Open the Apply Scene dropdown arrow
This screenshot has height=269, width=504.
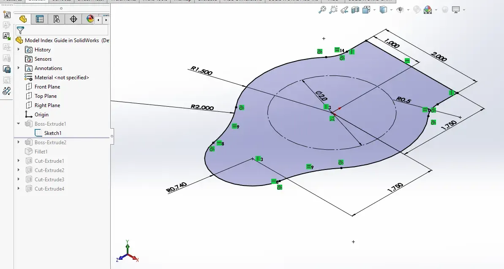pyautogui.click(x=436, y=10)
